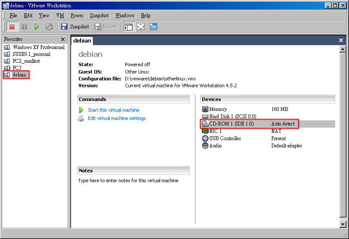This screenshot has height=239, width=349.
Task: Close the Favorites panel
Action: [63, 39]
